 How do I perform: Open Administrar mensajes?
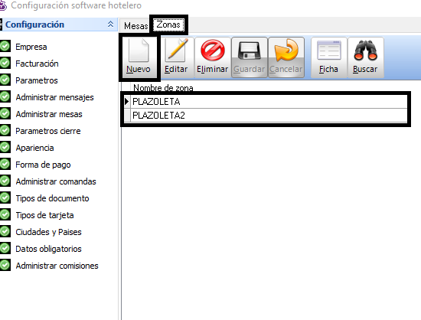pos(55,97)
